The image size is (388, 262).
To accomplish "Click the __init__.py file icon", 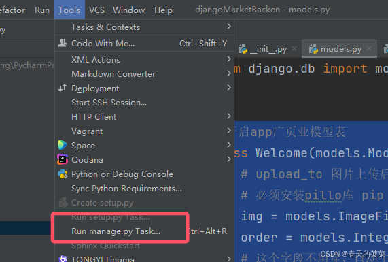I will 243,49.
